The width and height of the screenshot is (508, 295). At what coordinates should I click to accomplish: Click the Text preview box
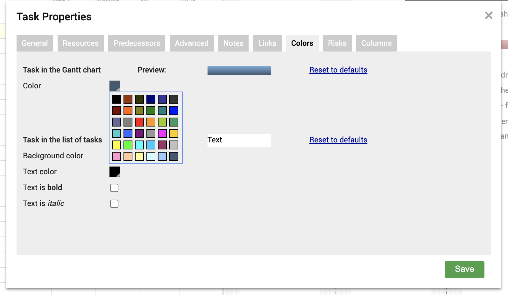(239, 141)
